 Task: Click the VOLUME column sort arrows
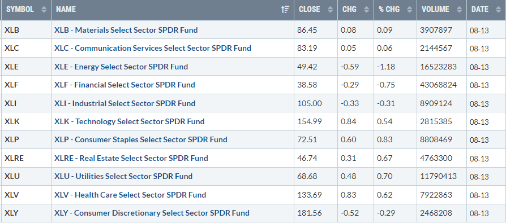(x=459, y=10)
